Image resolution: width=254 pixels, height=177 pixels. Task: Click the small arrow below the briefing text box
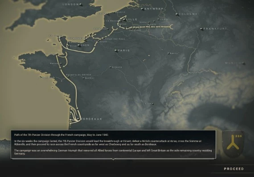[x=113, y=159]
